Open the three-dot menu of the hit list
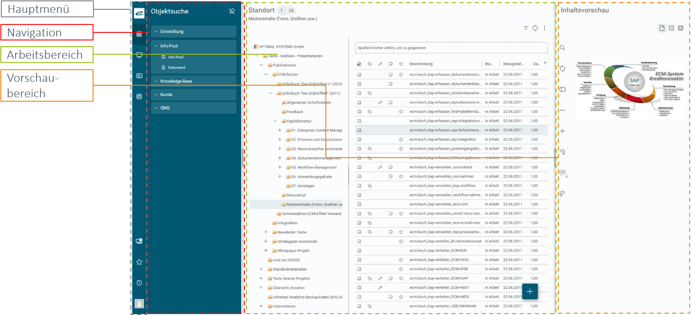 click(544, 28)
